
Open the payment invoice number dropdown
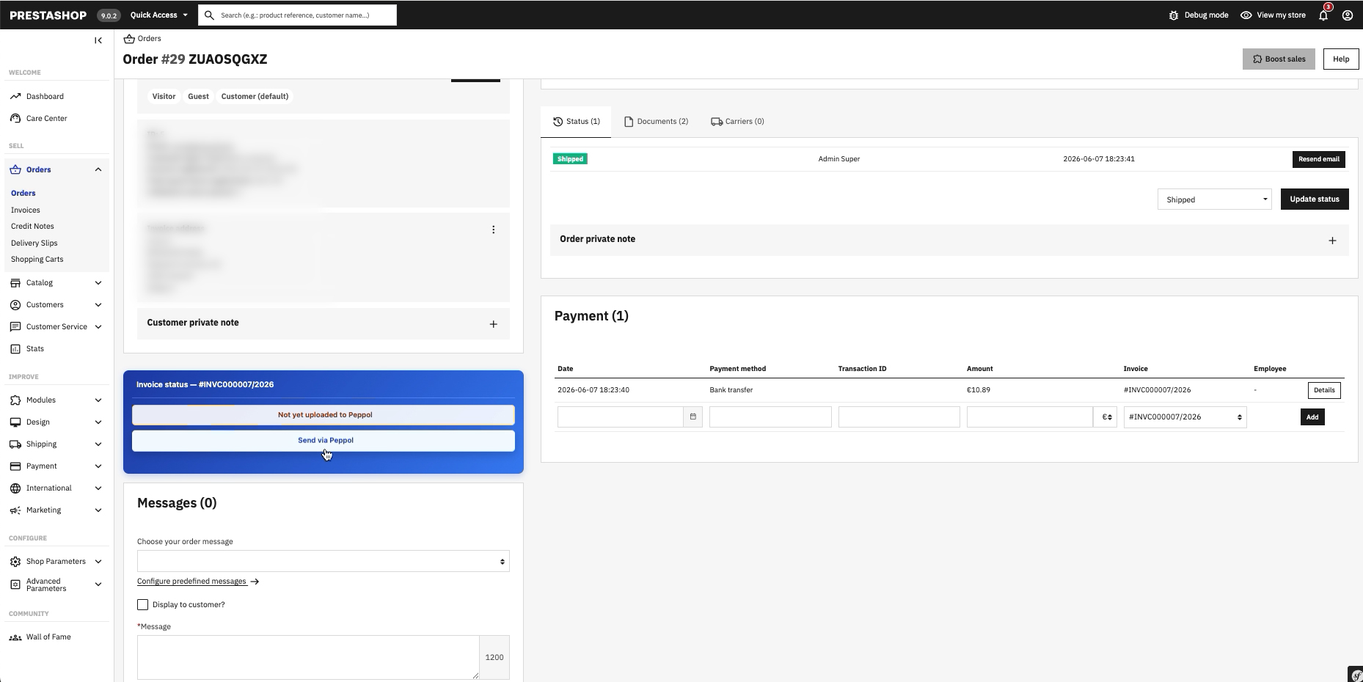1185,417
